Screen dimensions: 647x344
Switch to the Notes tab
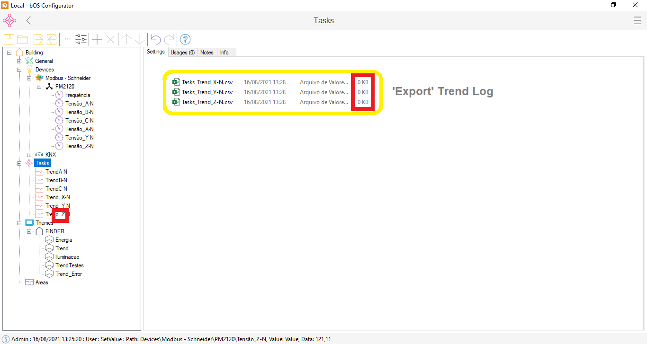[x=207, y=53]
